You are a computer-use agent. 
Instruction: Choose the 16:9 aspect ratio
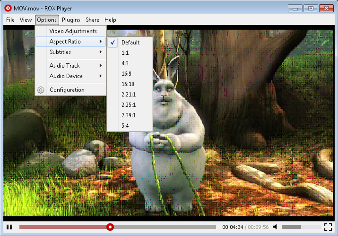(130, 74)
